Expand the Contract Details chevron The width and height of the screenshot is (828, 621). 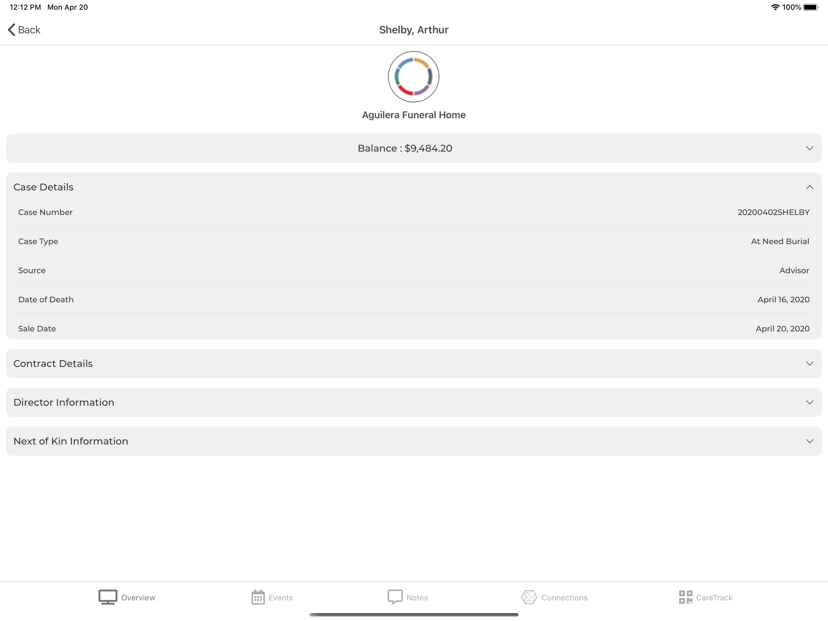coord(810,364)
